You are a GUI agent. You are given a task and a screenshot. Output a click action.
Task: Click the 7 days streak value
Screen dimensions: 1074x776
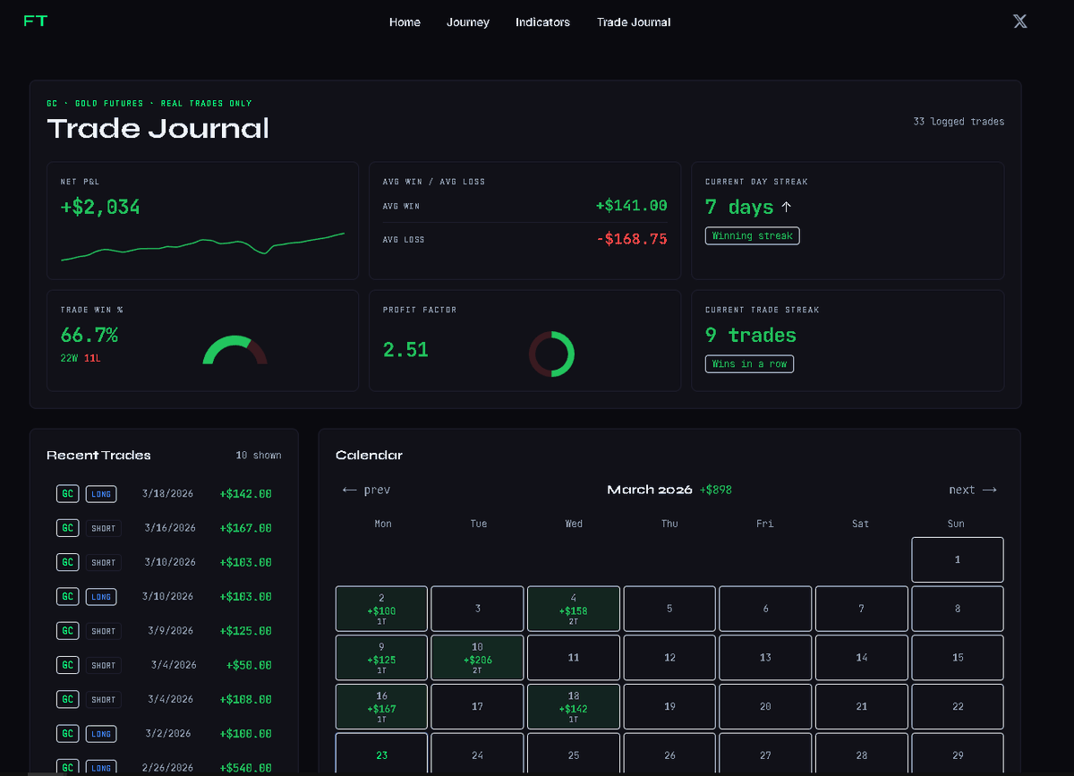pyautogui.click(x=739, y=208)
